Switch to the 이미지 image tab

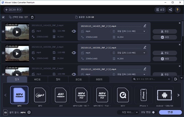click(x=99, y=79)
